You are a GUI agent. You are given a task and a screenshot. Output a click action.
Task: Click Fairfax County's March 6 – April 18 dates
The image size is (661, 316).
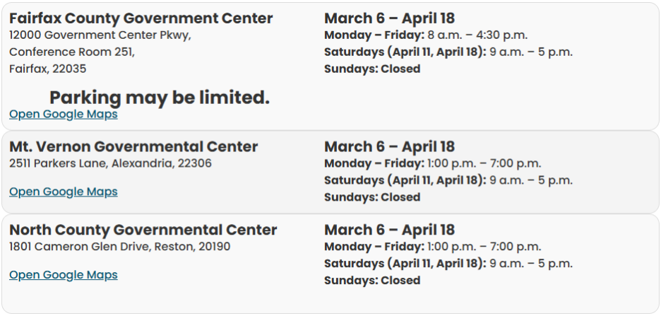[389, 18]
